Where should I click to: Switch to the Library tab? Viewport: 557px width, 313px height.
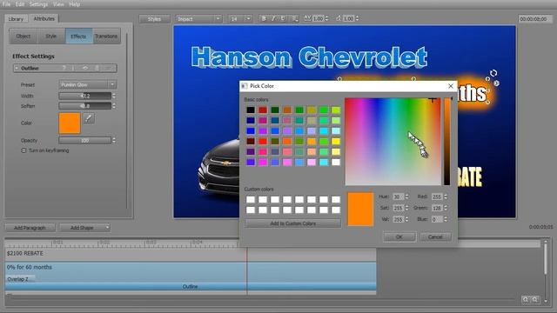coord(16,19)
